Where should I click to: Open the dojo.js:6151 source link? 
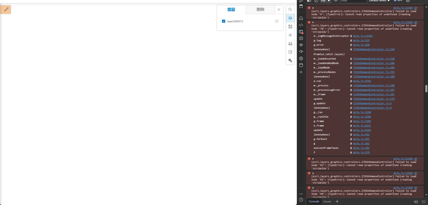coord(362,126)
